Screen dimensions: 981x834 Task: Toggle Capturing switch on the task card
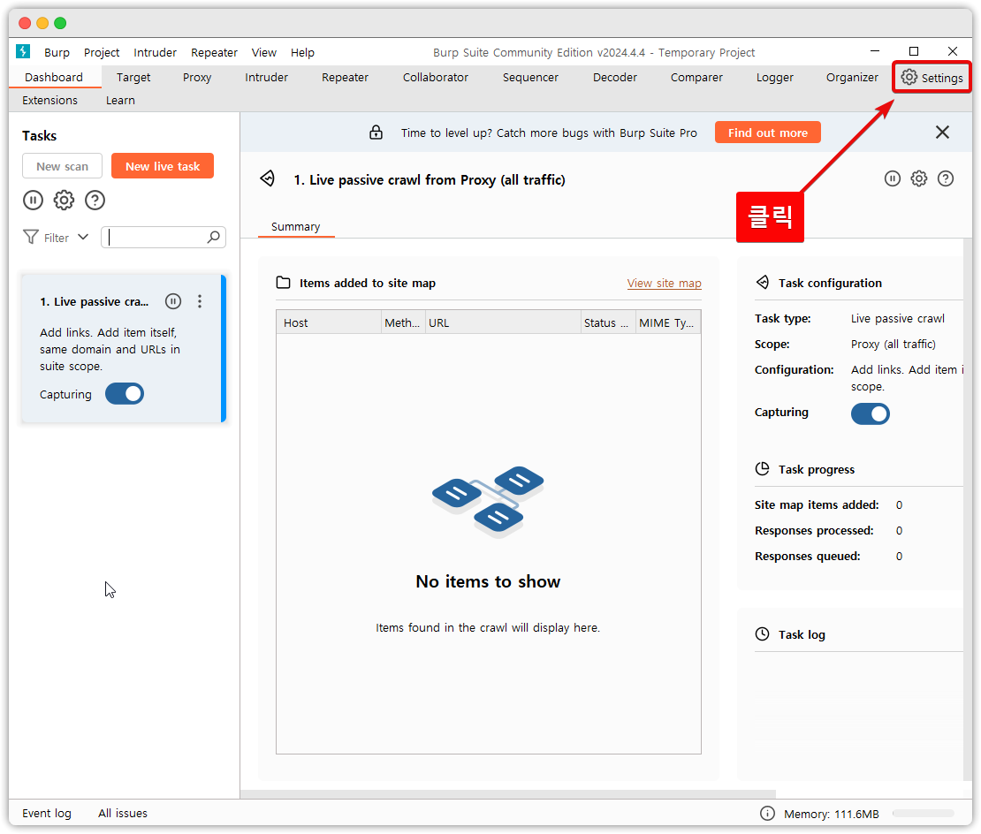pyautogui.click(x=125, y=394)
